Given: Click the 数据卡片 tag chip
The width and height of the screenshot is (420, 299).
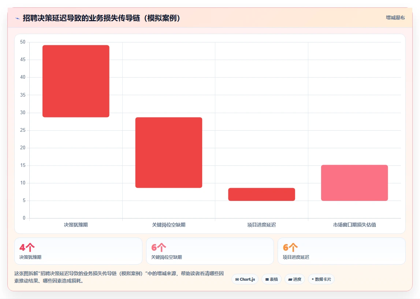Looking at the screenshot, I should tap(321, 279).
